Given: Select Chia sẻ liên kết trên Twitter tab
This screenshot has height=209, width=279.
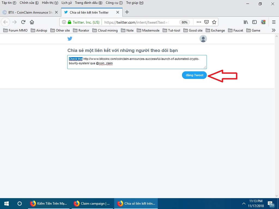Looking at the screenshot, I should click(92, 12).
